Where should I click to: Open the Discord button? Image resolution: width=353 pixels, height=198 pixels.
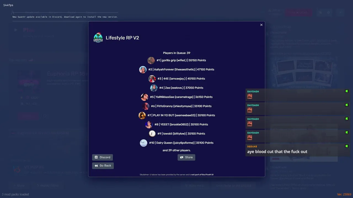(x=102, y=157)
